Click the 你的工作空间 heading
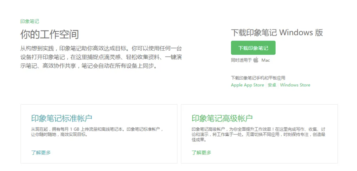 pyautogui.click(x=49, y=34)
